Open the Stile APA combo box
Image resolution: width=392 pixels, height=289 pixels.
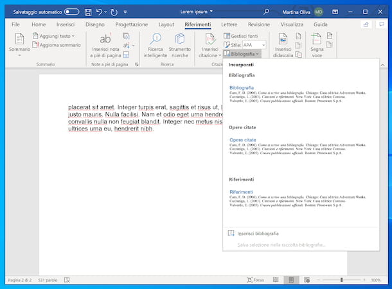254,45
